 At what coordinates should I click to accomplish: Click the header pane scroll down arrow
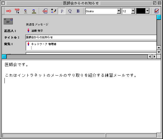pos(159,52)
